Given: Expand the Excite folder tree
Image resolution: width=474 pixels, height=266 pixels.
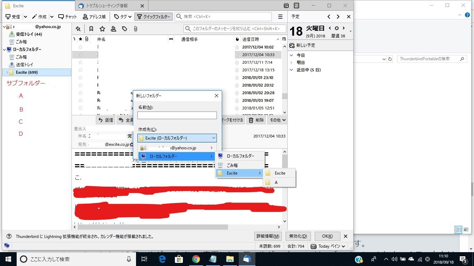Looking at the screenshot, I should click(7, 72).
